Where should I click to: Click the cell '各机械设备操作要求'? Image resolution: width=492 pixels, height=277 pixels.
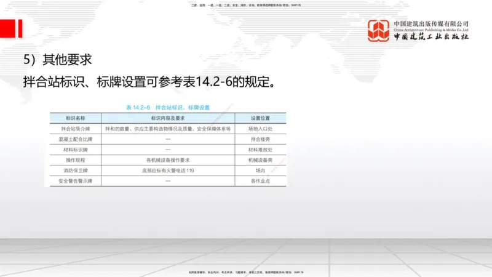coord(168,160)
